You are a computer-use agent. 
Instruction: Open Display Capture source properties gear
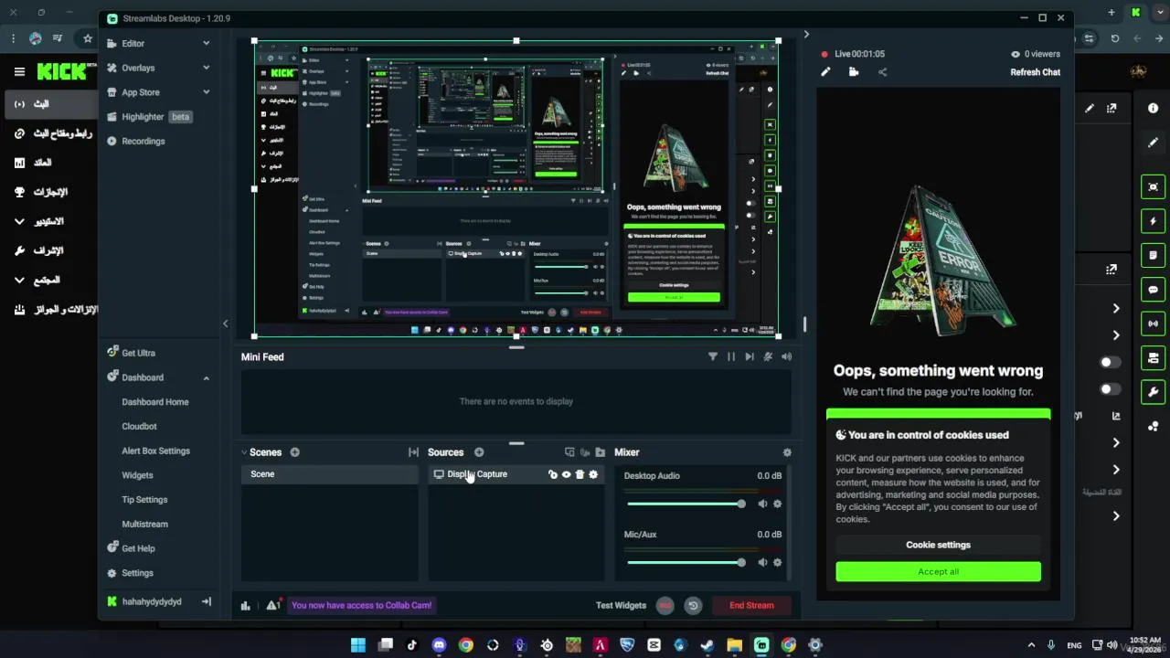click(x=593, y=474)
